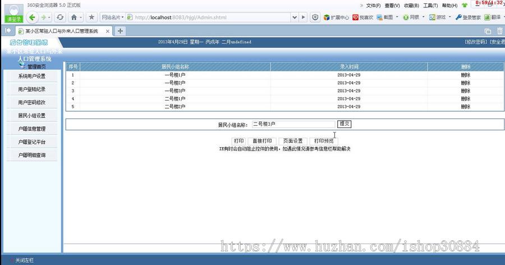Click the browser address bar URL
505x265 pixels.
[x=209, y=17]
